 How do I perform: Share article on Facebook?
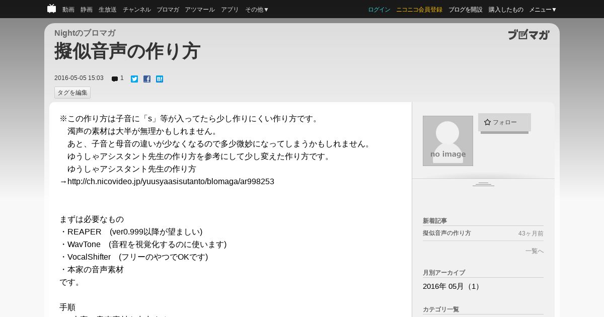coord(147,79)
